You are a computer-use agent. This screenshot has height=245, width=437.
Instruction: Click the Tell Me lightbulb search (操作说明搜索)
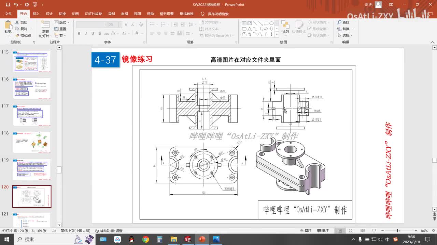pos(214,14)
